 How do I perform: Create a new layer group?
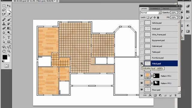(165, 95)
